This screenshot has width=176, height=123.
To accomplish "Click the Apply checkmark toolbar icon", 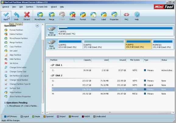I will click(6, 16).
